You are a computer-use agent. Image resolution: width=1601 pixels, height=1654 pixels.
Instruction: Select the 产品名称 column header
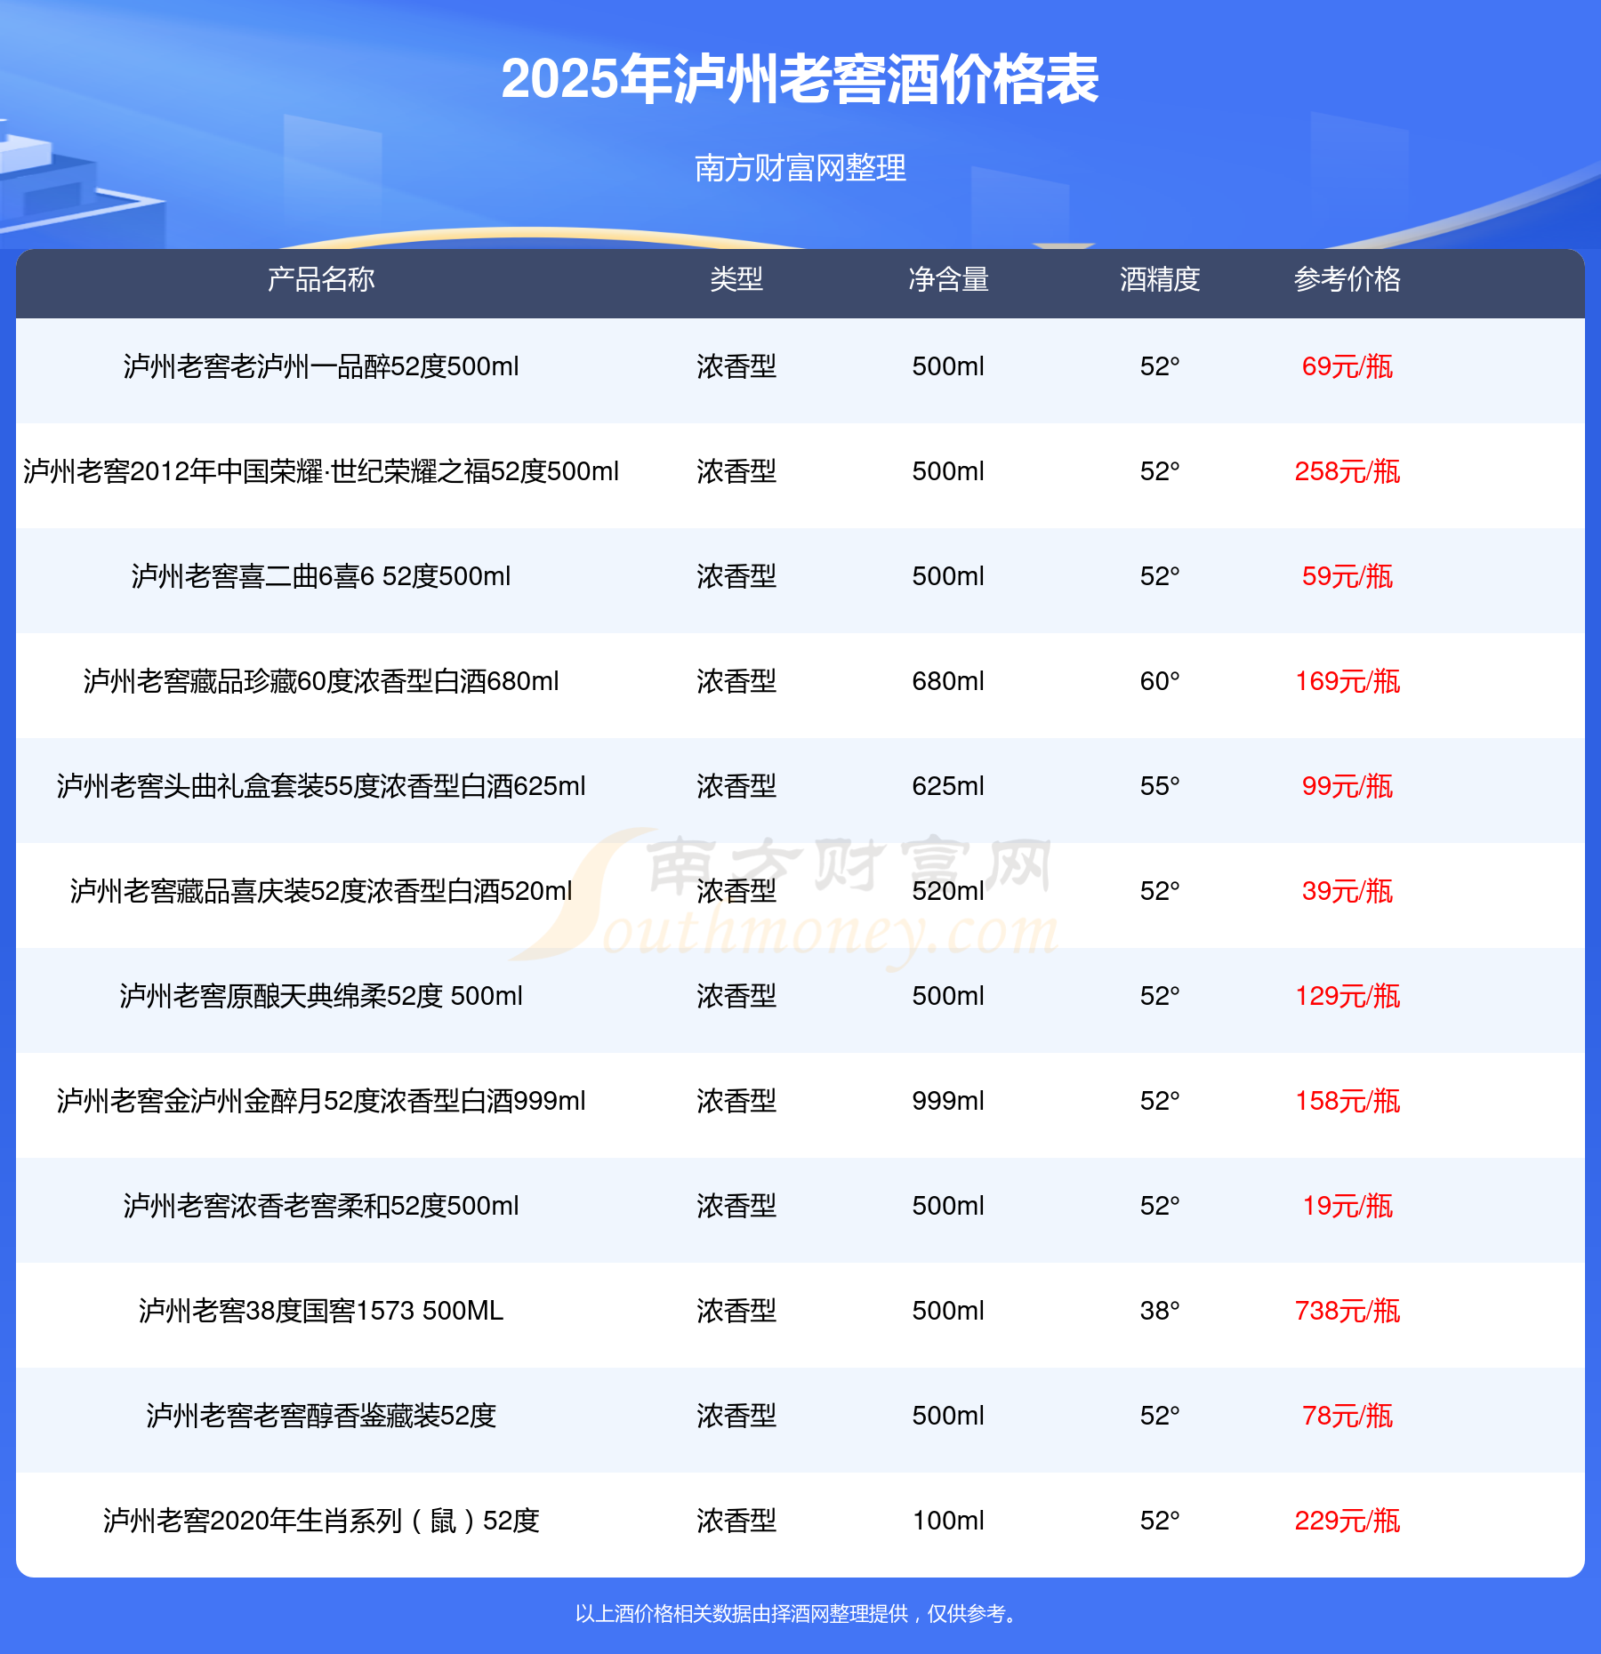pos(321,279)
